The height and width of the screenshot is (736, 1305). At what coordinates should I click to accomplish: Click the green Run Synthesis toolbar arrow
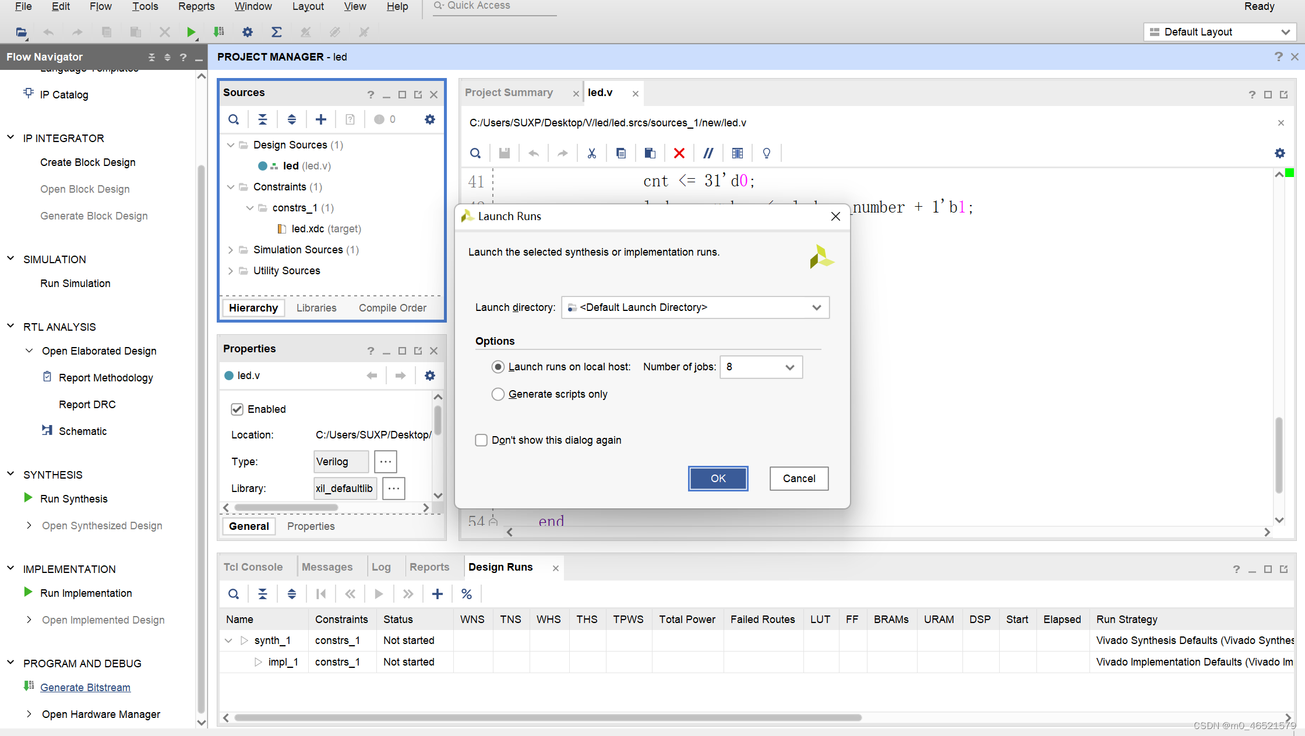[x=191, y=32]
